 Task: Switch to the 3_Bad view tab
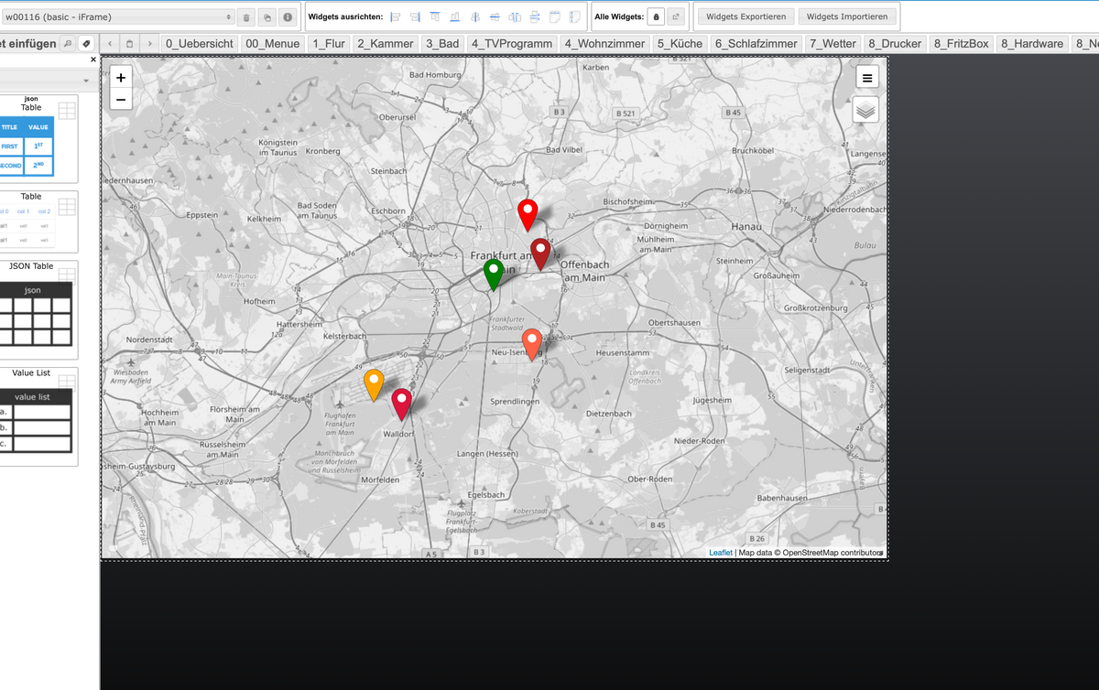pyautogui.click(x=442, y=43)
